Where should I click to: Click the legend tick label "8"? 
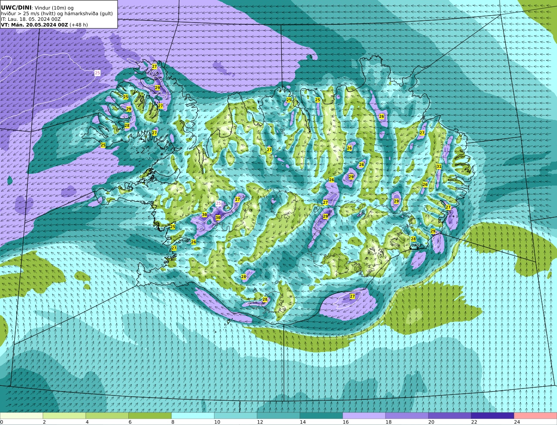tap(173, 422)
